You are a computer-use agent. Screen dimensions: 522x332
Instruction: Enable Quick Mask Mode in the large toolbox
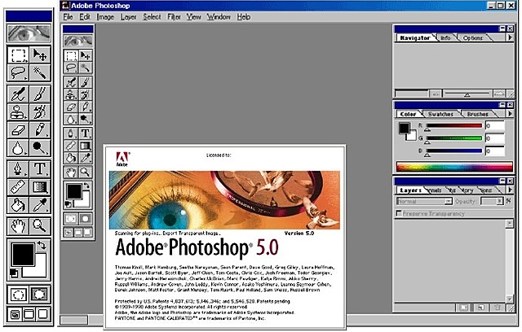click(40, 294)
